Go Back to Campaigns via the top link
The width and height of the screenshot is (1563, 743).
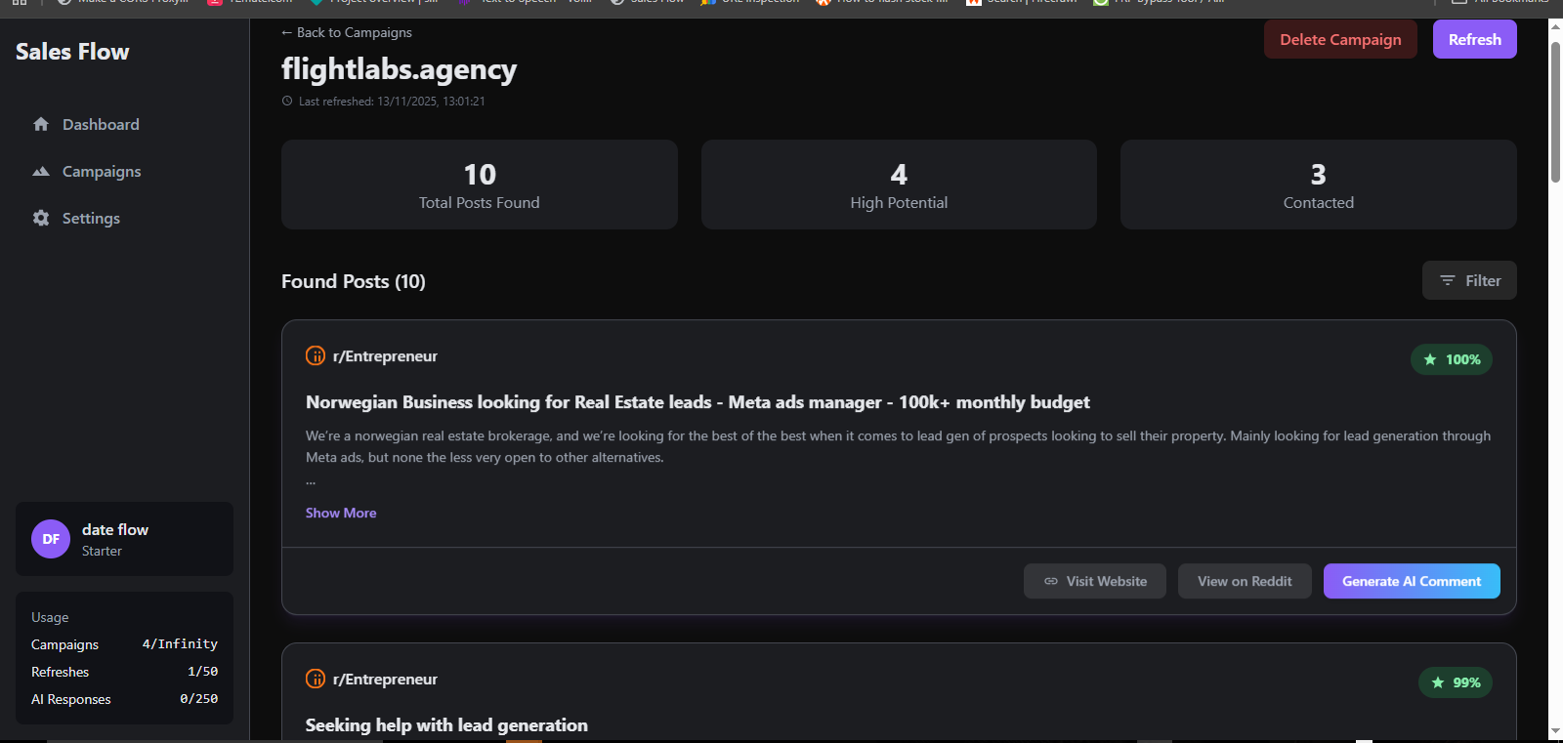coord(346,32)
